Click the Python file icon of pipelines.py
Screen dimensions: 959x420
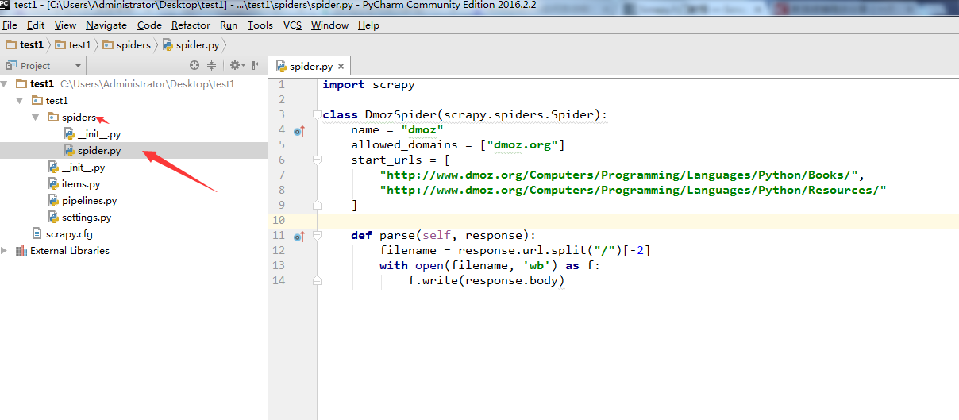tap(53, 201)
